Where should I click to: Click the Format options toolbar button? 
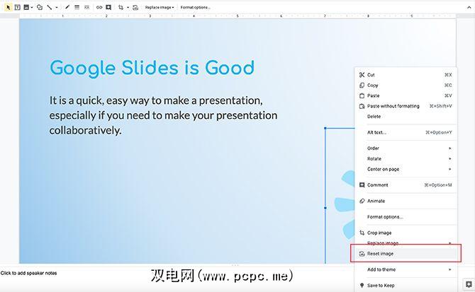(195, 7)
